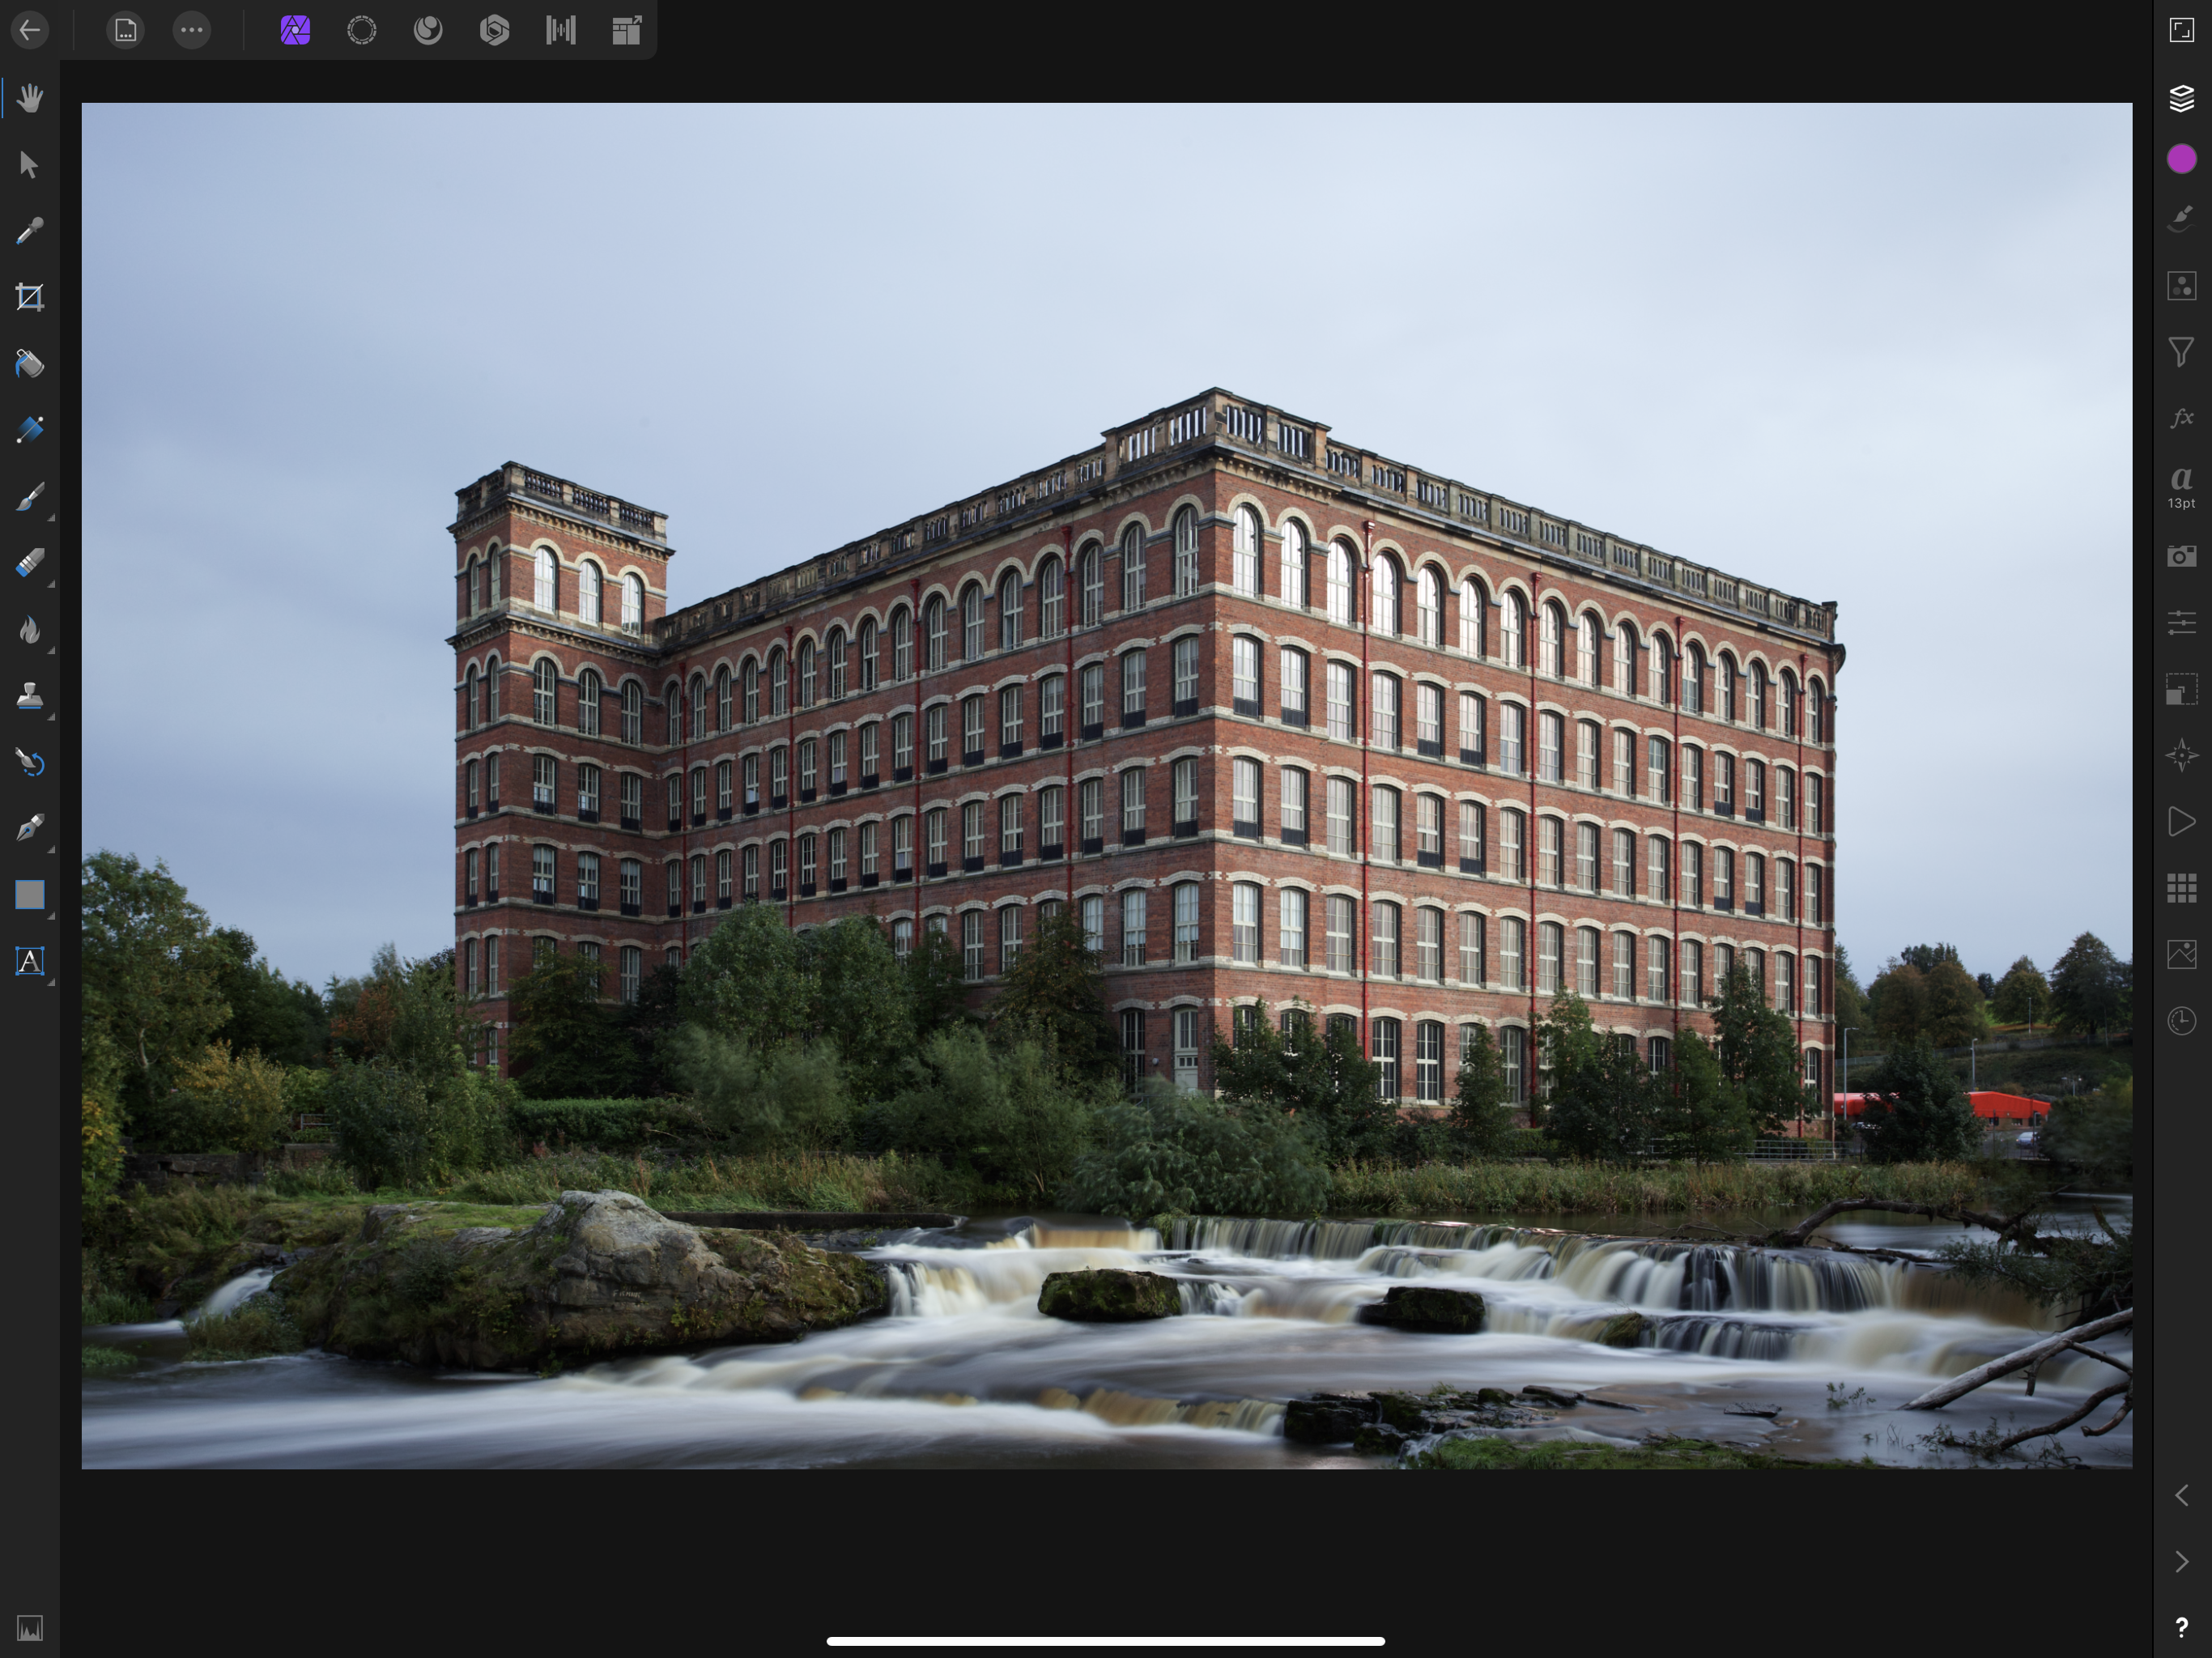
Task: Go back to the home screen
Action: pos(30,30)
